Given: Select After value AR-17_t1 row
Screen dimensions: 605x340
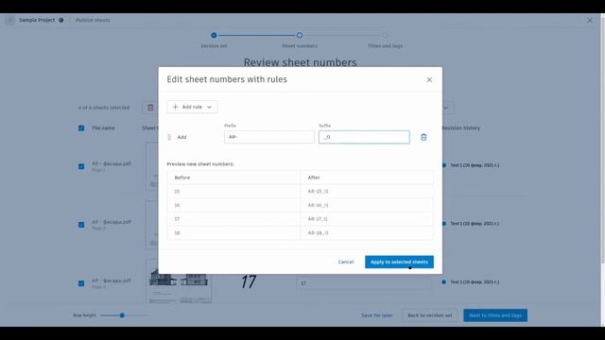Looking at the screenshot, I should [367, 219].
